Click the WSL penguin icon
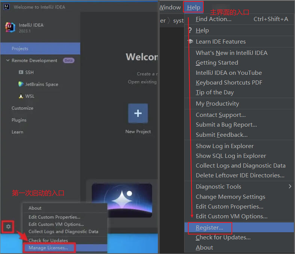The width and height of the screenshot is (295, 254). 21,96
